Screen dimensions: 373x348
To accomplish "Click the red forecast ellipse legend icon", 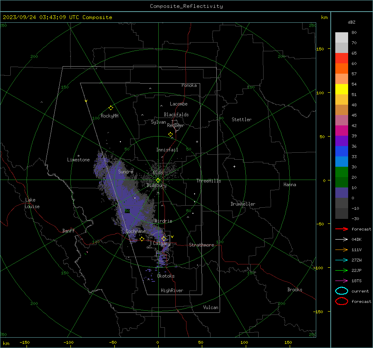I will (x=342, y=301).
